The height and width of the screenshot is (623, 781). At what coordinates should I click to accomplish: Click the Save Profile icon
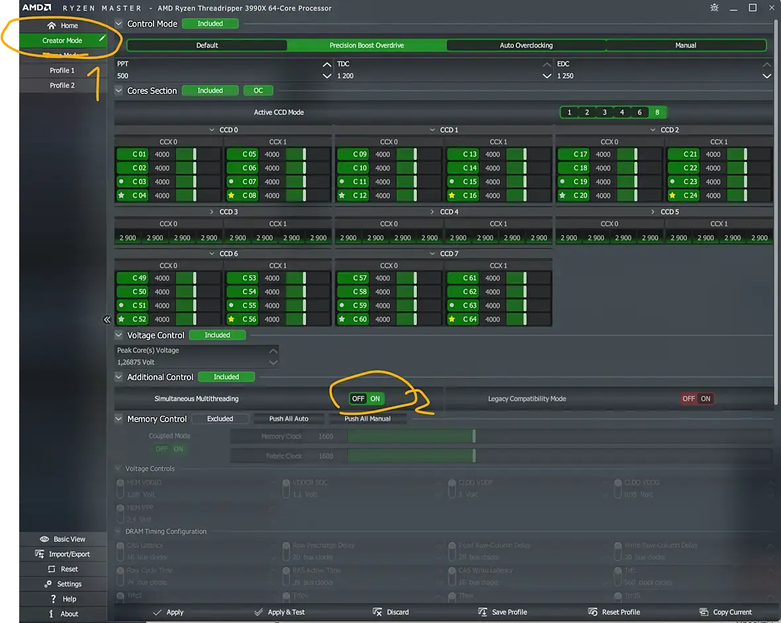click(482, 612)
